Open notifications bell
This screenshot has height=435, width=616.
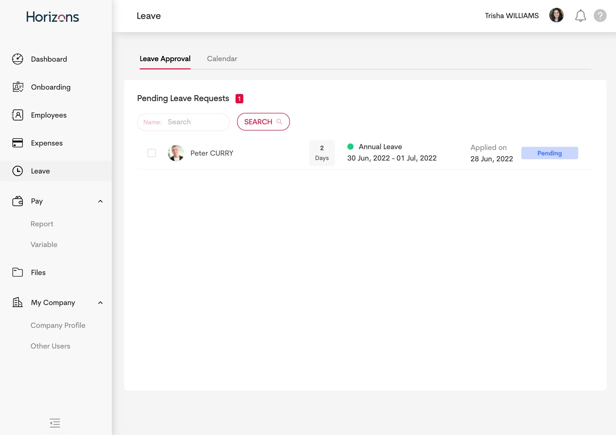pyautogui.click(x=580, y=16)
